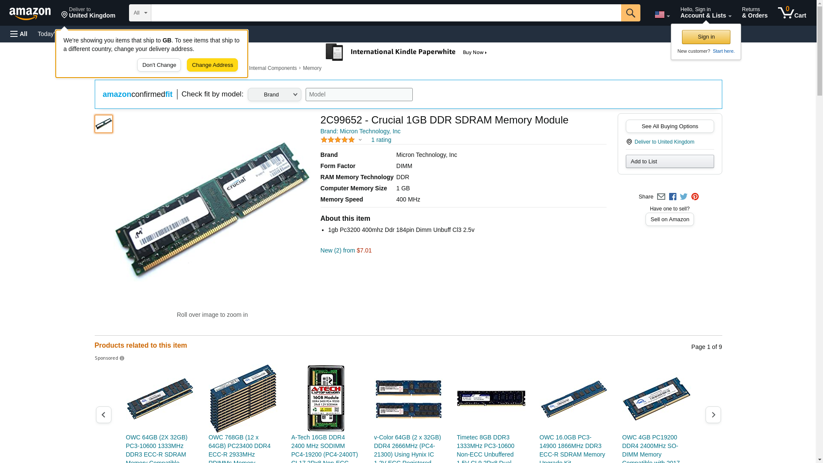This screenshot has width=823, height=463.
Task: Open Account & Lists menu
Action: 706,13
